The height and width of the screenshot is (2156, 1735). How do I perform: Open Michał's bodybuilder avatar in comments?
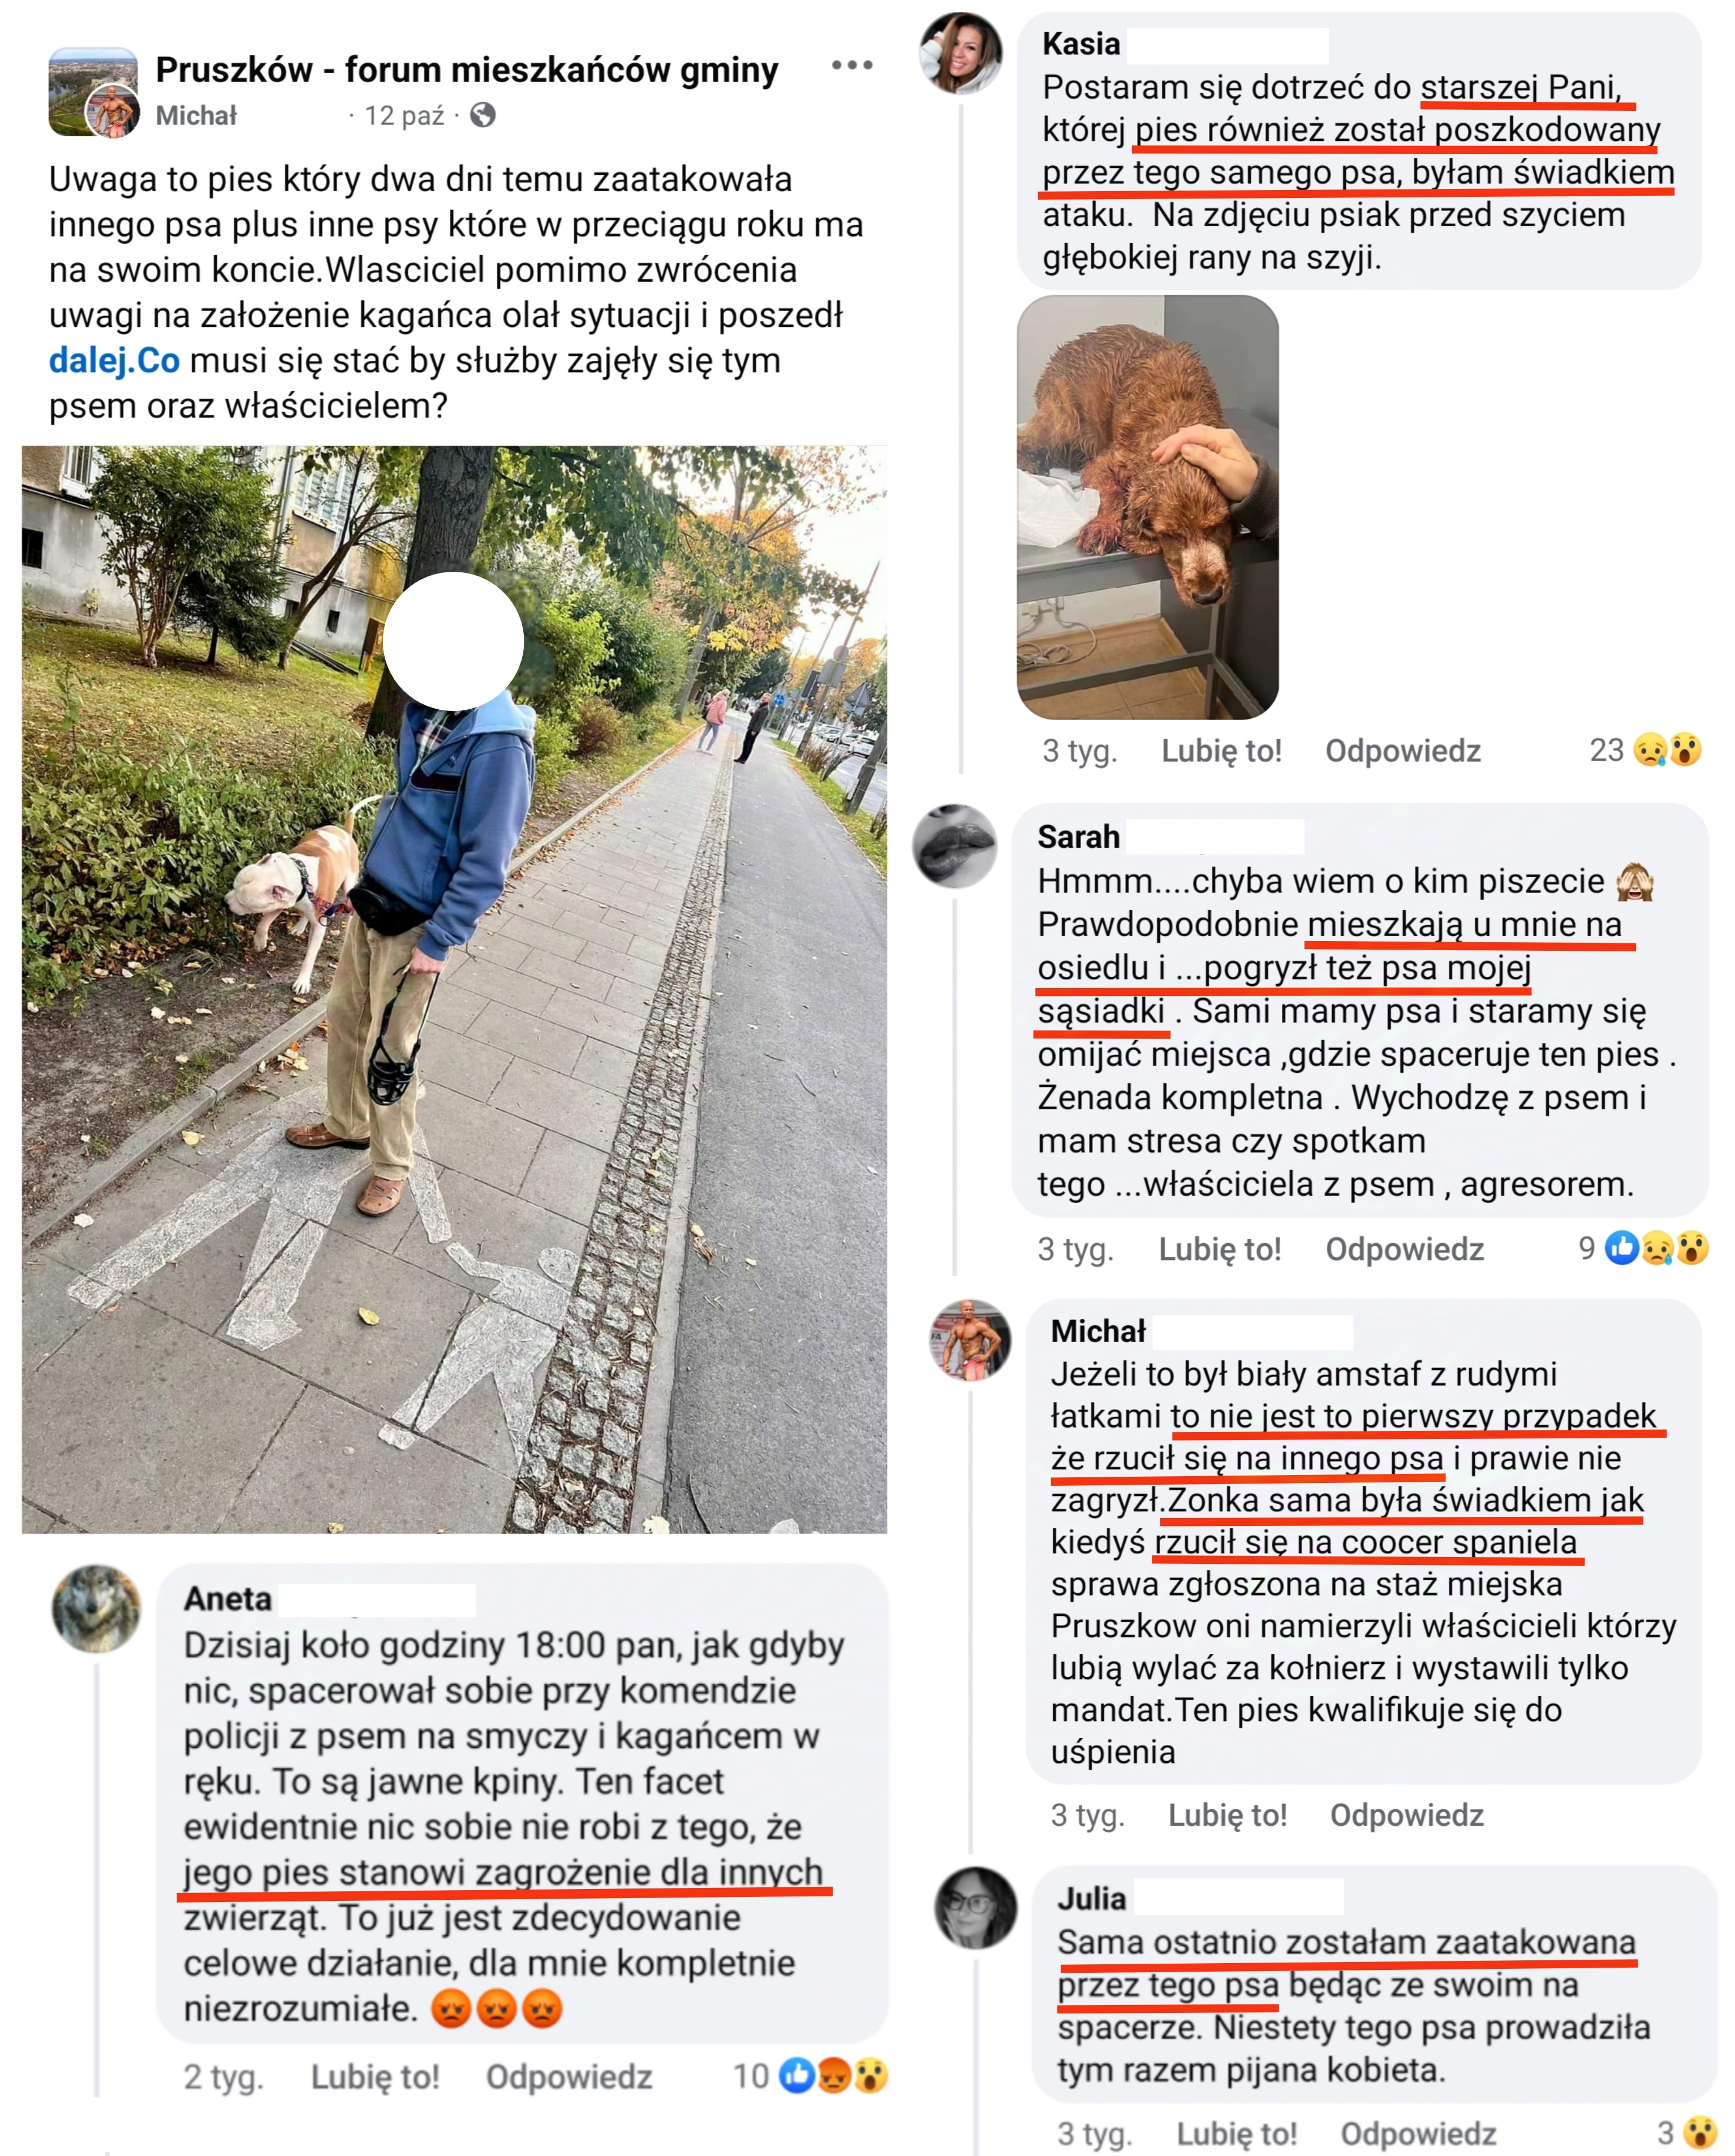[x=971, y=1340]
